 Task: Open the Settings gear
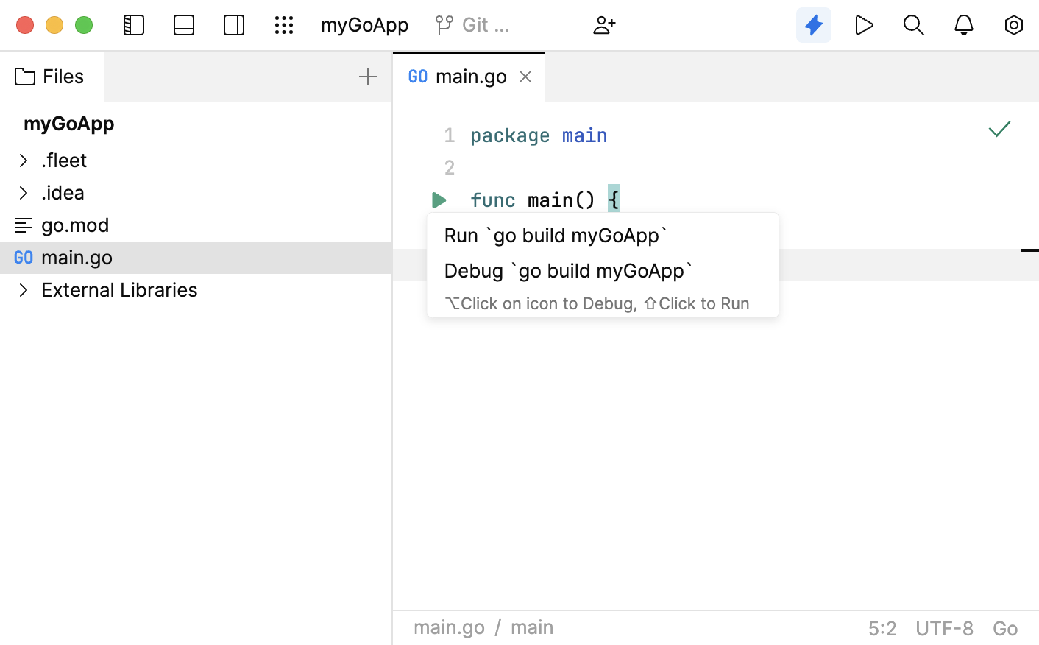(x=1013, y=24)
